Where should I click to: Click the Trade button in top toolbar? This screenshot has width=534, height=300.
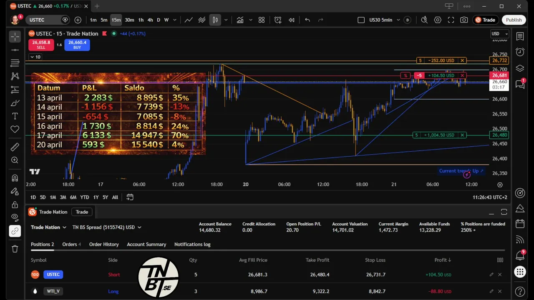pyautogui.click(x=485, y=20)
